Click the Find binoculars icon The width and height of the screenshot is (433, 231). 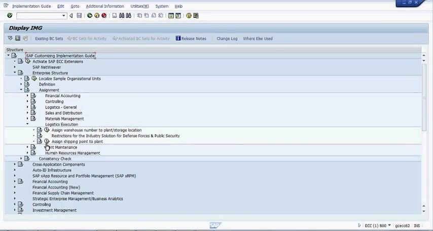click(x=122, y=16)
